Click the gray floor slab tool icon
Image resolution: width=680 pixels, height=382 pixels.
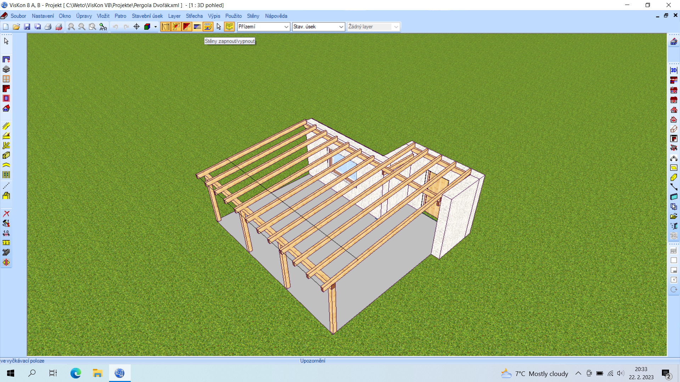pos(6,69)
